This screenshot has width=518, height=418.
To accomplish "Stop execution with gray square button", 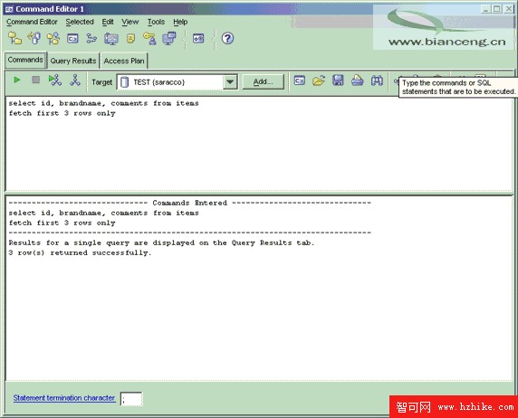I will pyautogui.click(x=35, y=80).
